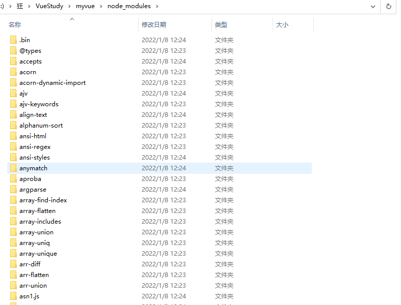The width and height of the screenshot is (401, 305).
Task: Go to 狂 folder in the breadcrumb
Action: point(20,6)
